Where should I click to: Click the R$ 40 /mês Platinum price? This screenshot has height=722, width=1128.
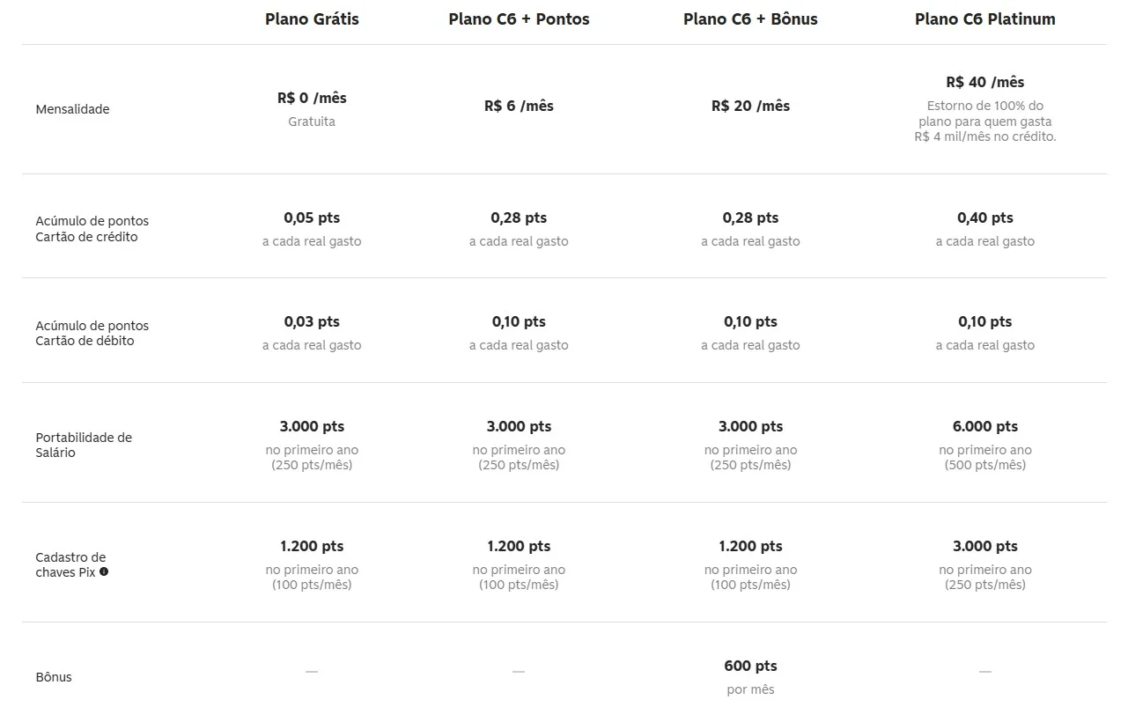984,82
